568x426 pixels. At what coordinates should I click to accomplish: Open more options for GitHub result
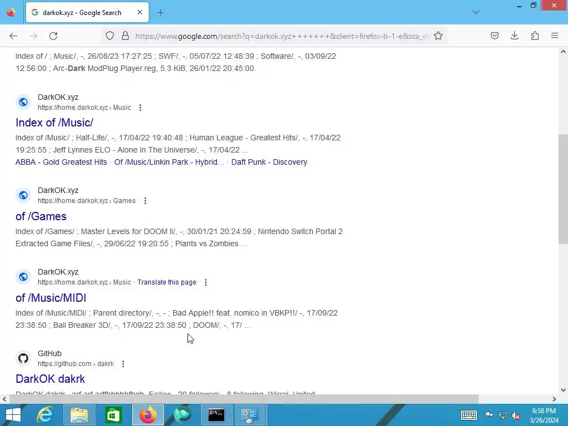click(x=123, y=364)
